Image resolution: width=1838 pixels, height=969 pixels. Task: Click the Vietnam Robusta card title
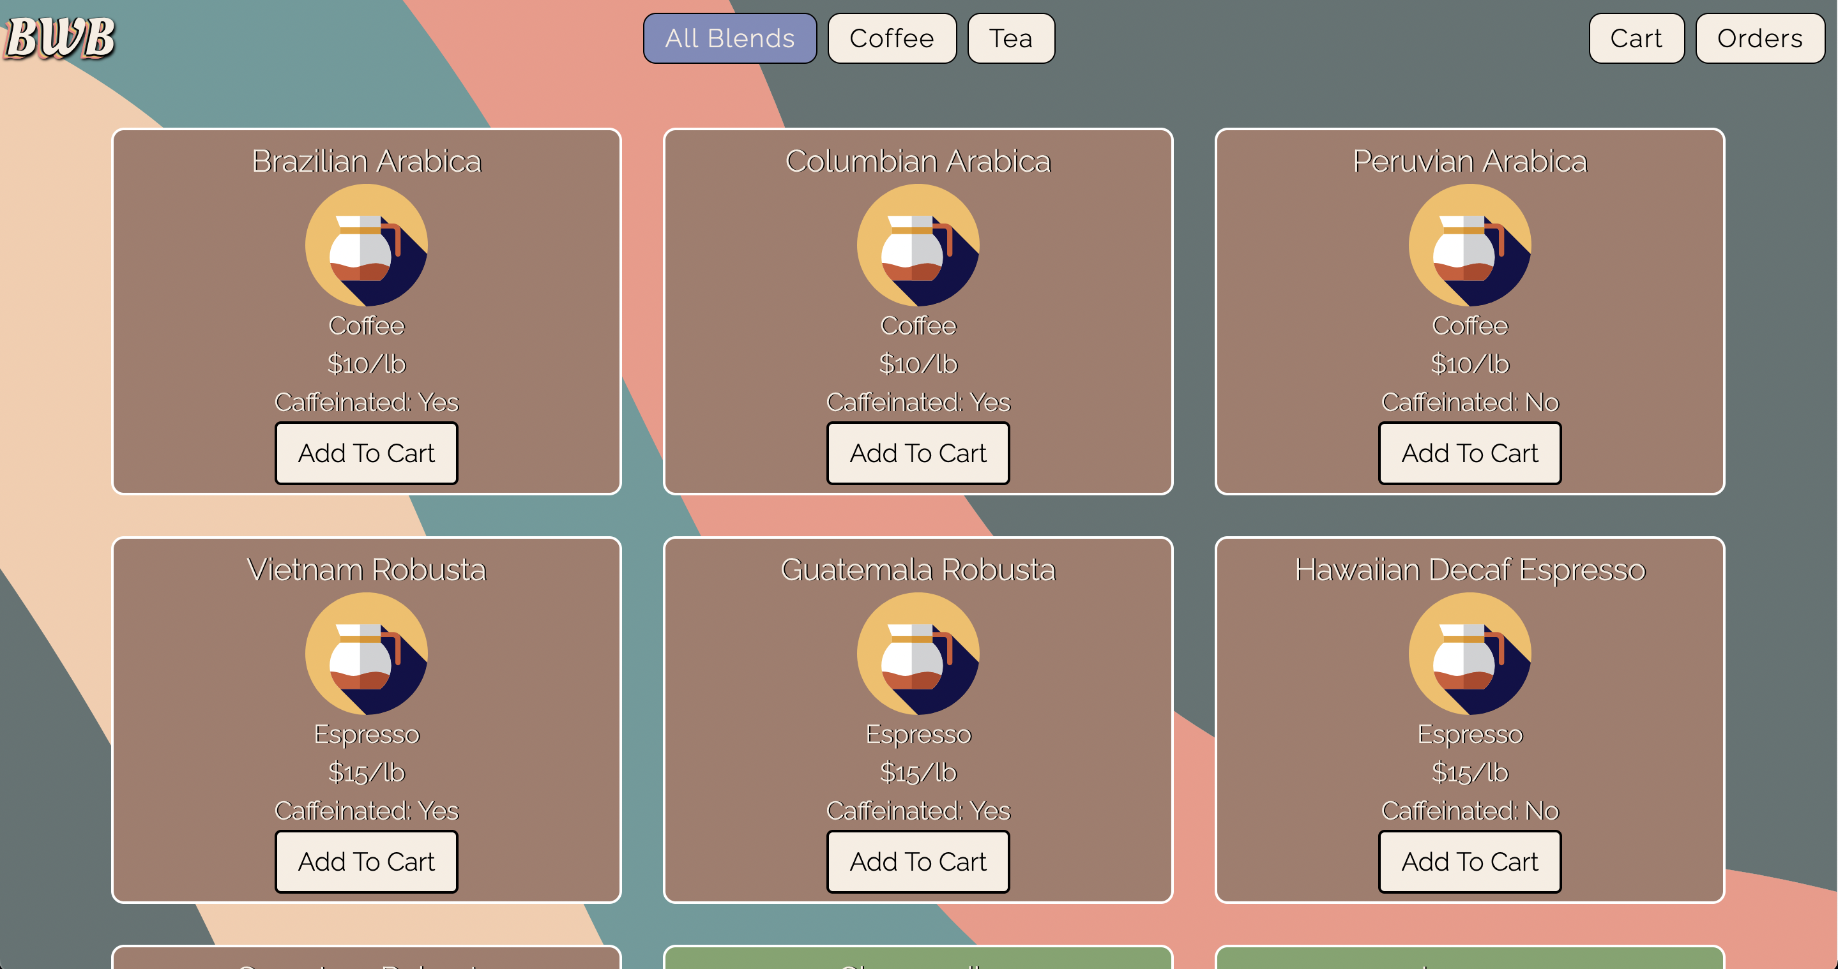[x=366, y=569]
